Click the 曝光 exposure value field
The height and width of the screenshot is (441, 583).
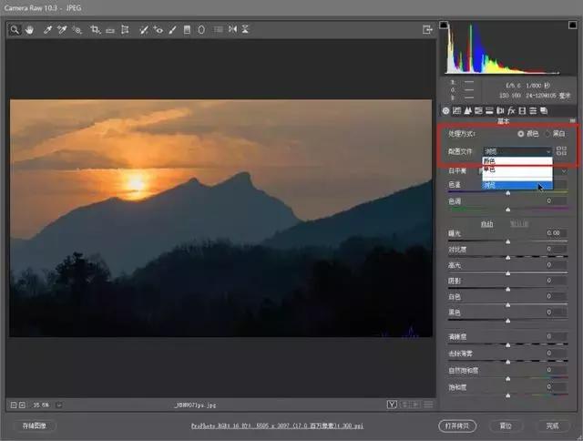[x=554, y=233]
